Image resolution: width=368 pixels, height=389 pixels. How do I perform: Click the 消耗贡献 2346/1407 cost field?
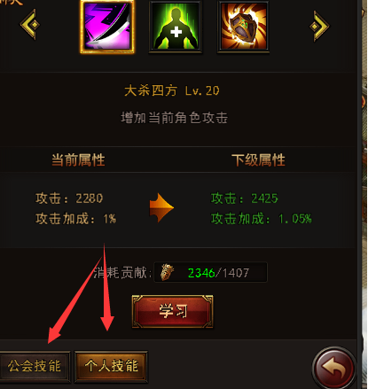point(210,272)
